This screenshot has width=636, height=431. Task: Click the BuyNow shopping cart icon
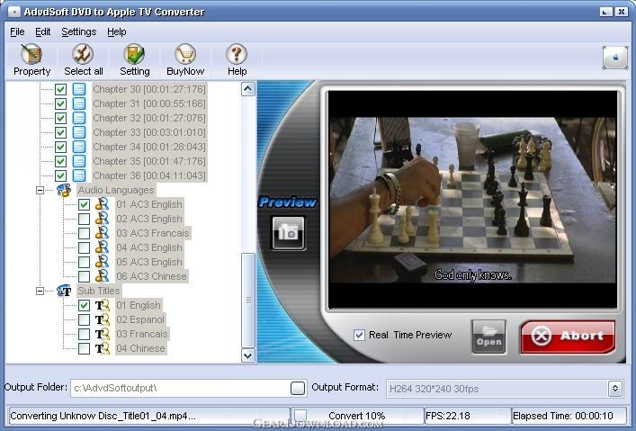coord(185,54)
